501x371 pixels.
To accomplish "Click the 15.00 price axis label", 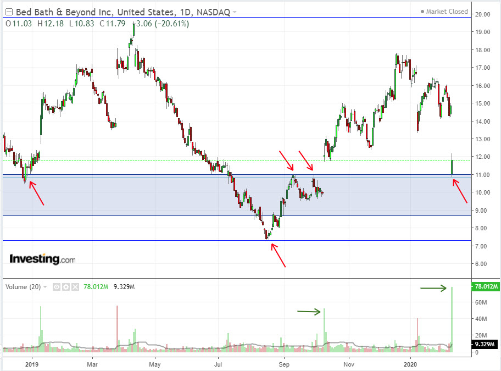I will coord(482,103).
